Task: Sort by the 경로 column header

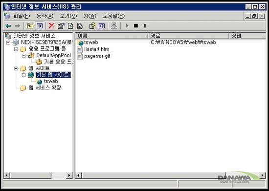Action: click(x=188, y=36)
